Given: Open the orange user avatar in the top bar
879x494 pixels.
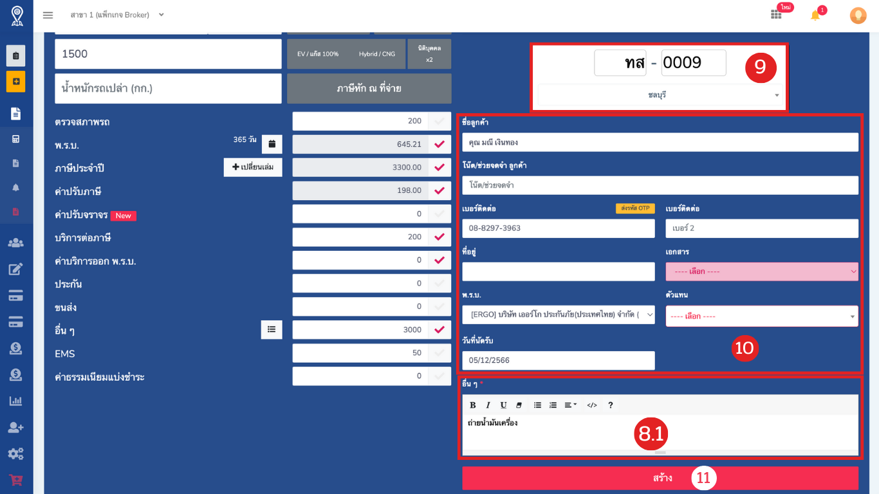Looking at the screenshot, I should click(858, 15).
